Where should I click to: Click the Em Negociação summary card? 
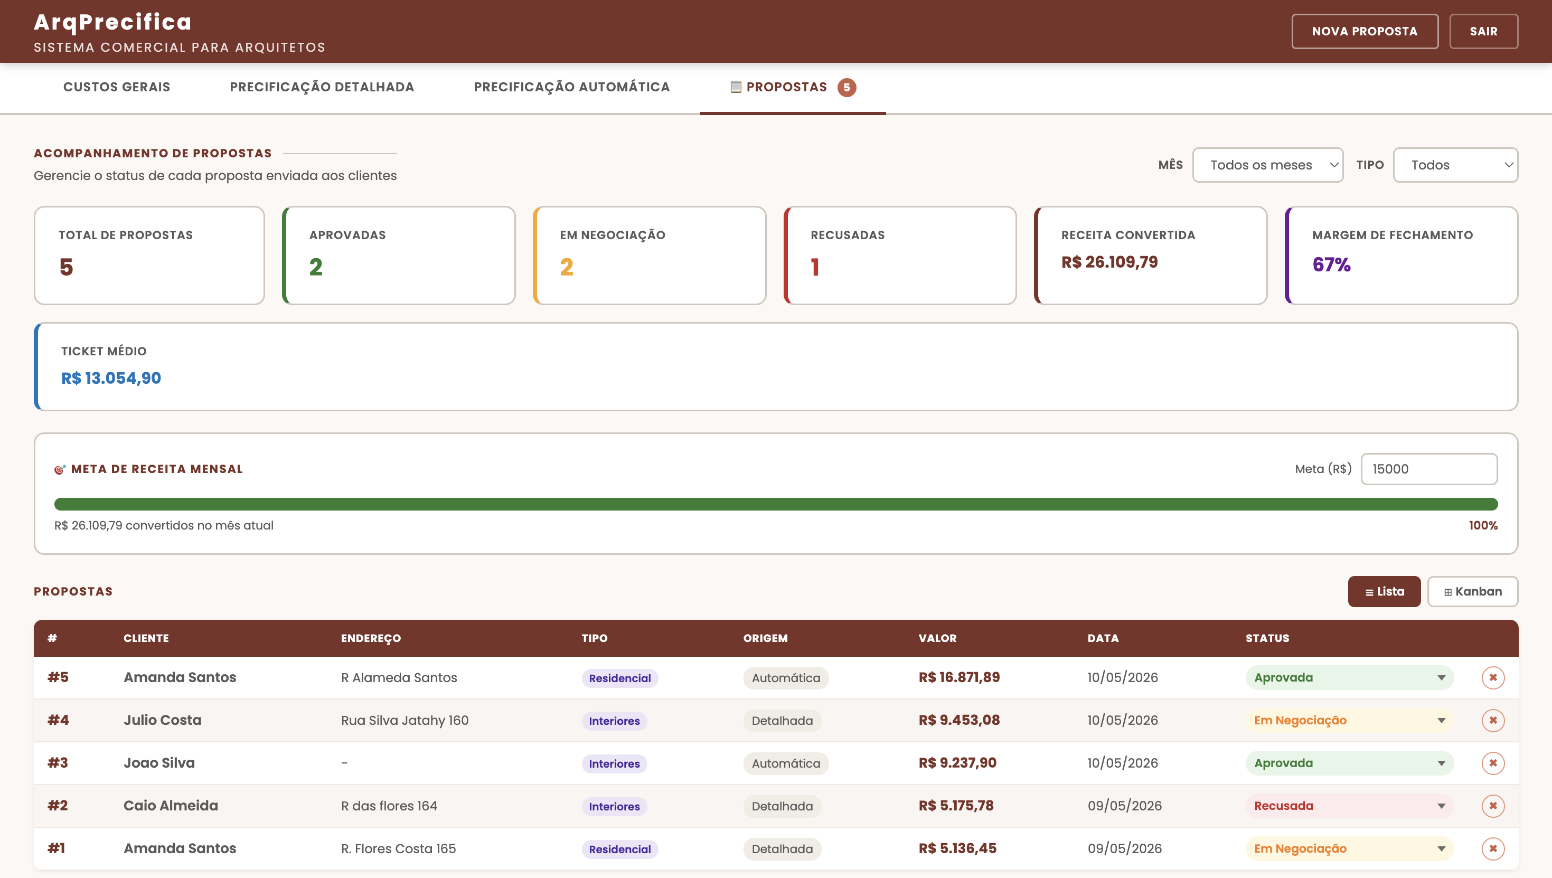click(650, 256)
